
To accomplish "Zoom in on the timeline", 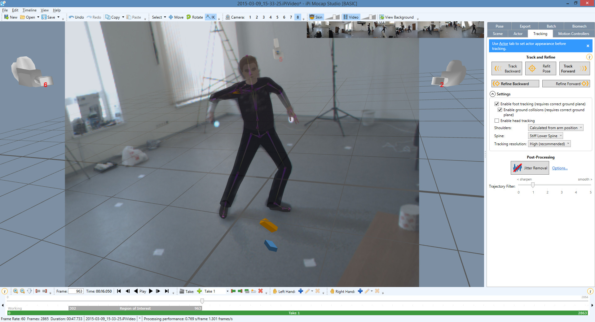I will tap(15, 291).
